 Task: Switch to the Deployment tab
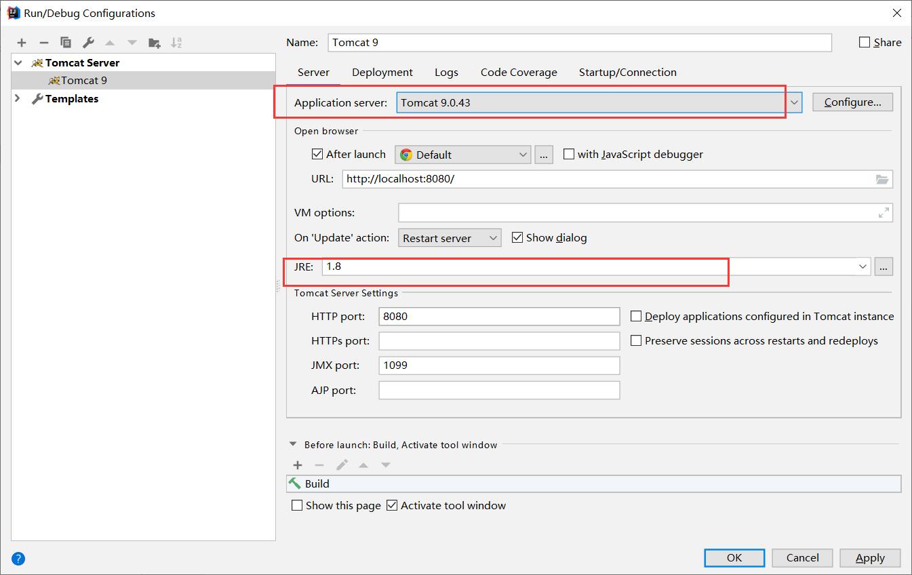coord(382,72)
